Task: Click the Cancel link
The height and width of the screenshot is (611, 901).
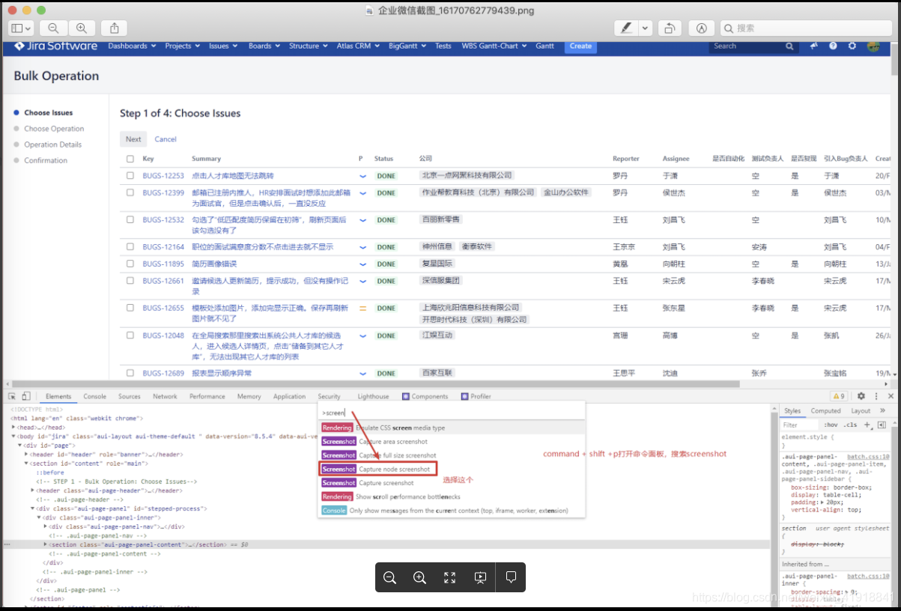Action: tap(166, 139)
